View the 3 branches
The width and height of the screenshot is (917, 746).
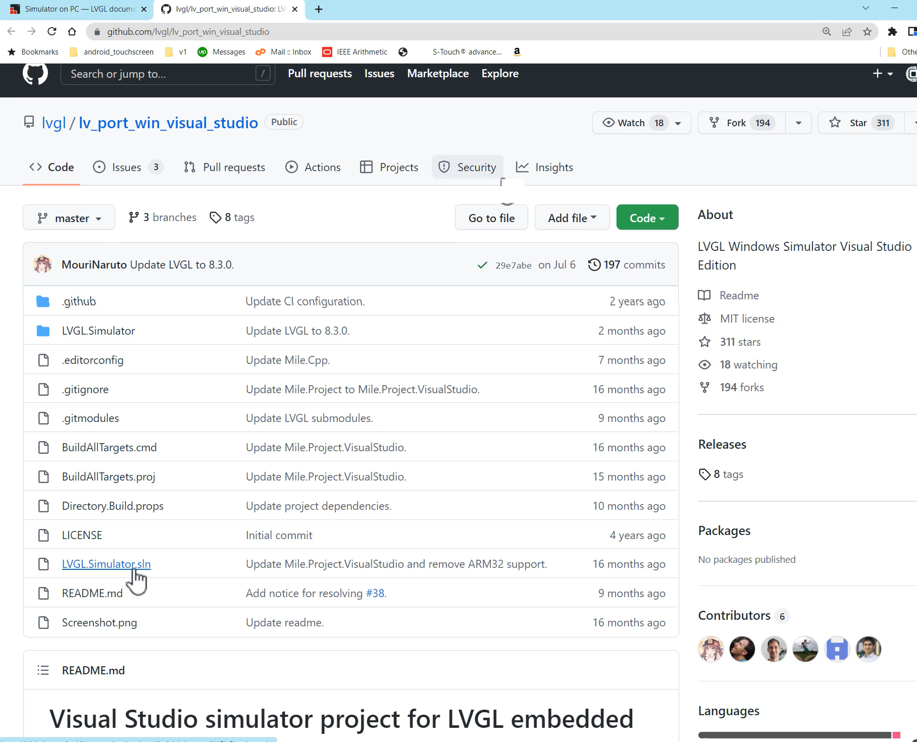coord(162,218)
